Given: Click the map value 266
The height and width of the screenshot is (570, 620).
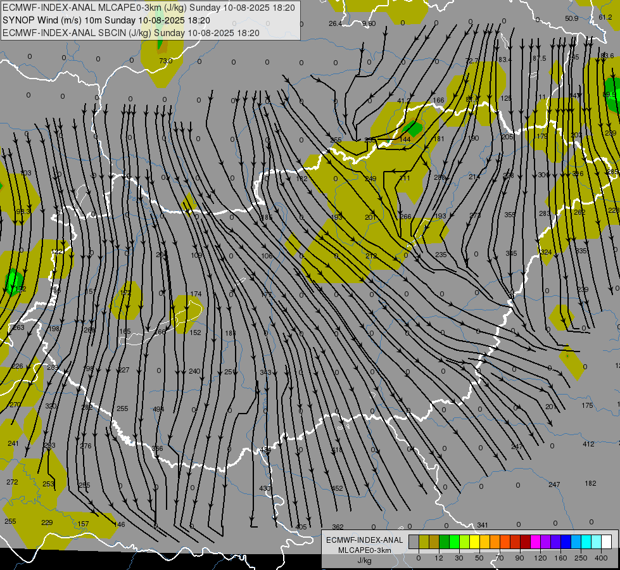Looking at the screenshot, I should (406, 217).
